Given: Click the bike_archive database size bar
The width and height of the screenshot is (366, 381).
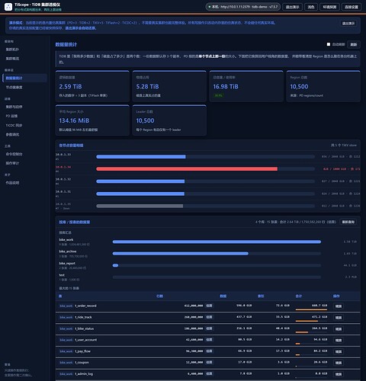Looking at the screenshot, I should pyautogui.click(x=181, y=254).
